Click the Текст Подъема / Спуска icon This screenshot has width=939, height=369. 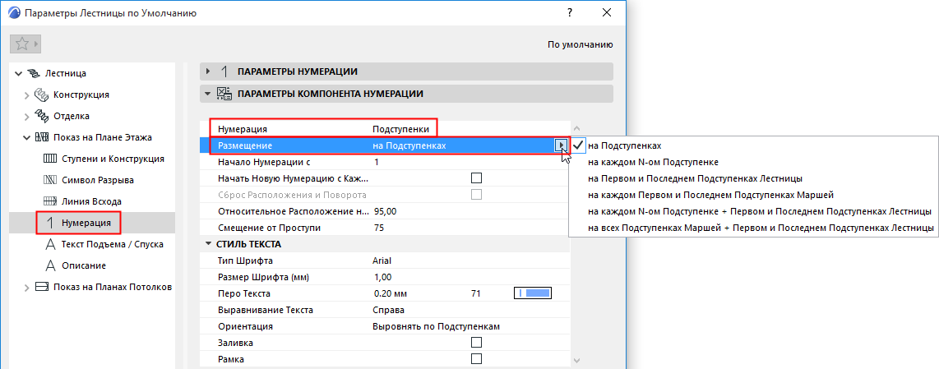[x=50, y=244]
